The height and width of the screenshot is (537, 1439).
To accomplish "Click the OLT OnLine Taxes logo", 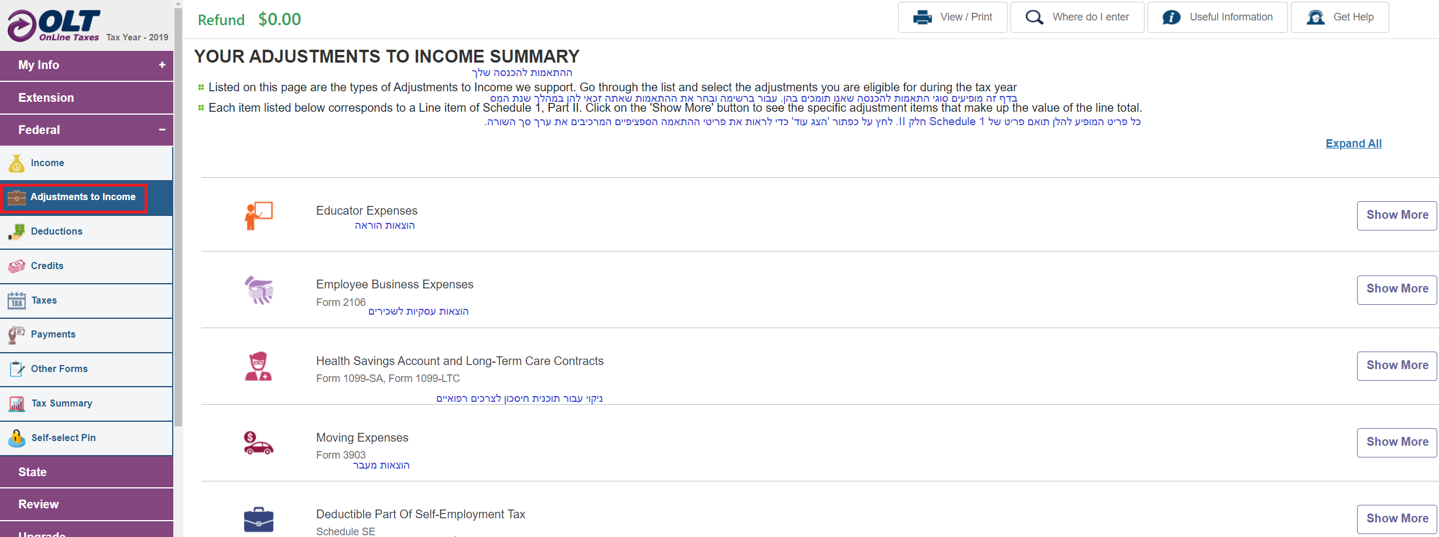I will [54, 26].
